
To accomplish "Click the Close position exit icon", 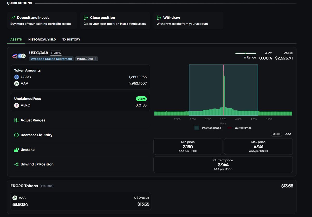I will coord(86,18).
